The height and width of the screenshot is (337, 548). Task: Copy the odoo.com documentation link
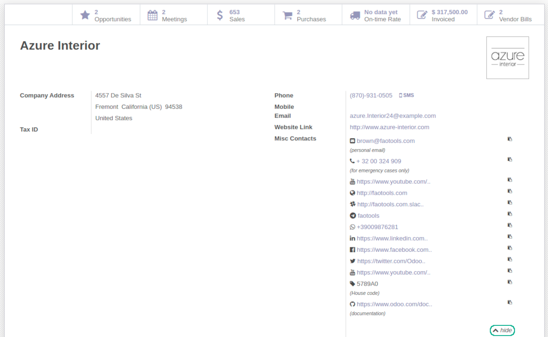pos(510,302)
